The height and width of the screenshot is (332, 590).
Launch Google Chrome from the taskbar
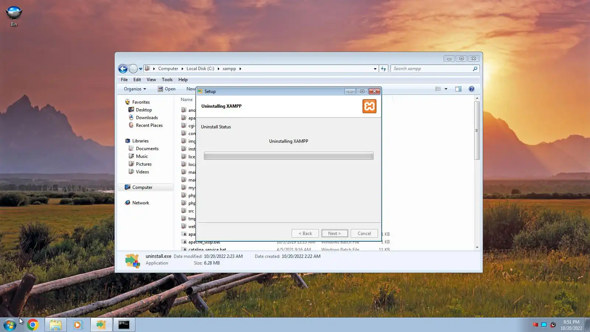[x=32, y=325]
